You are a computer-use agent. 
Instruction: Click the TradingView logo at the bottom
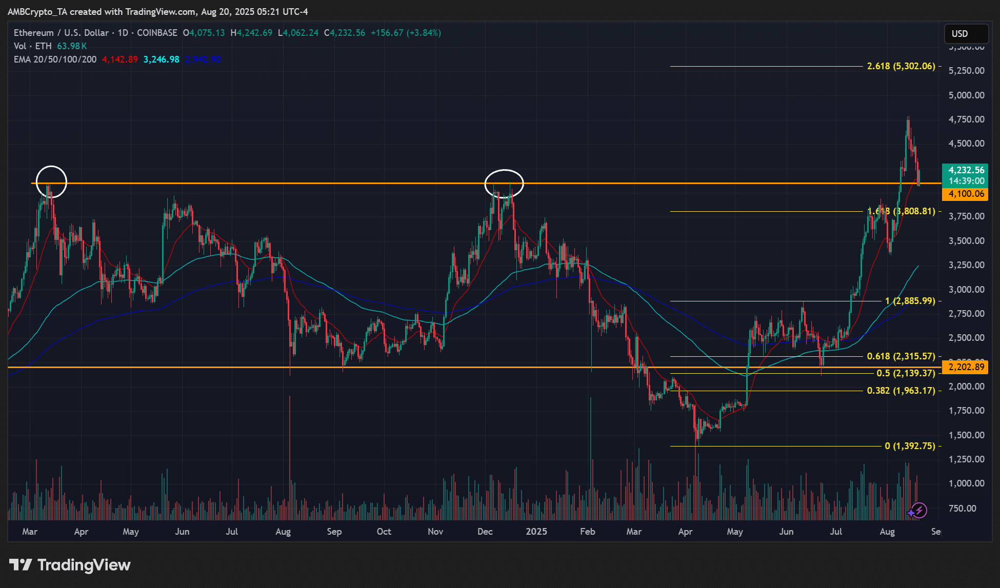70,565
